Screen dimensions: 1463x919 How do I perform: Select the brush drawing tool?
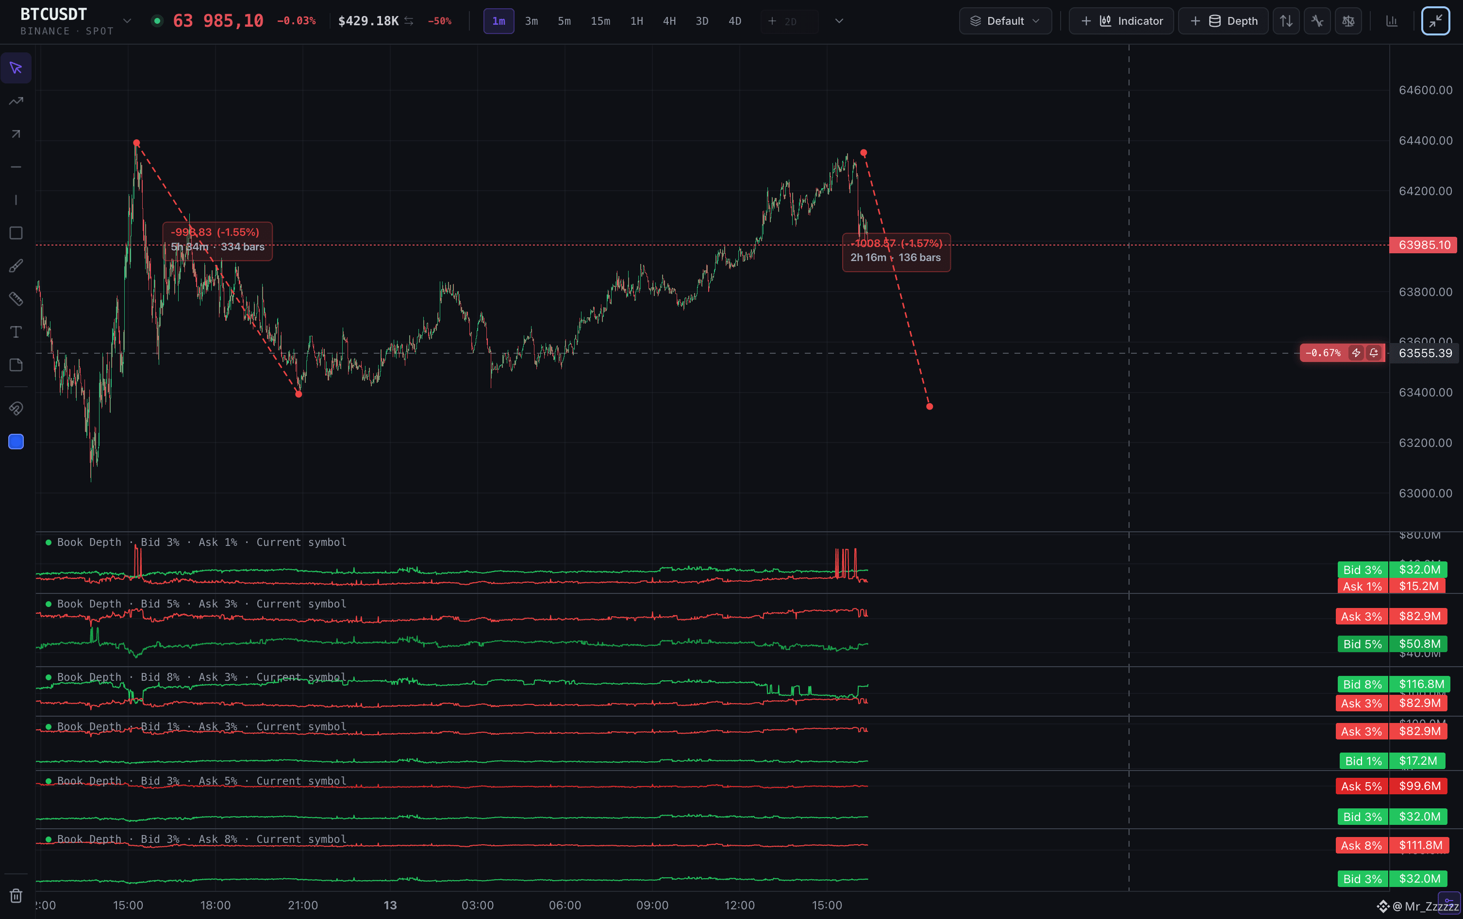click(16, 265)
